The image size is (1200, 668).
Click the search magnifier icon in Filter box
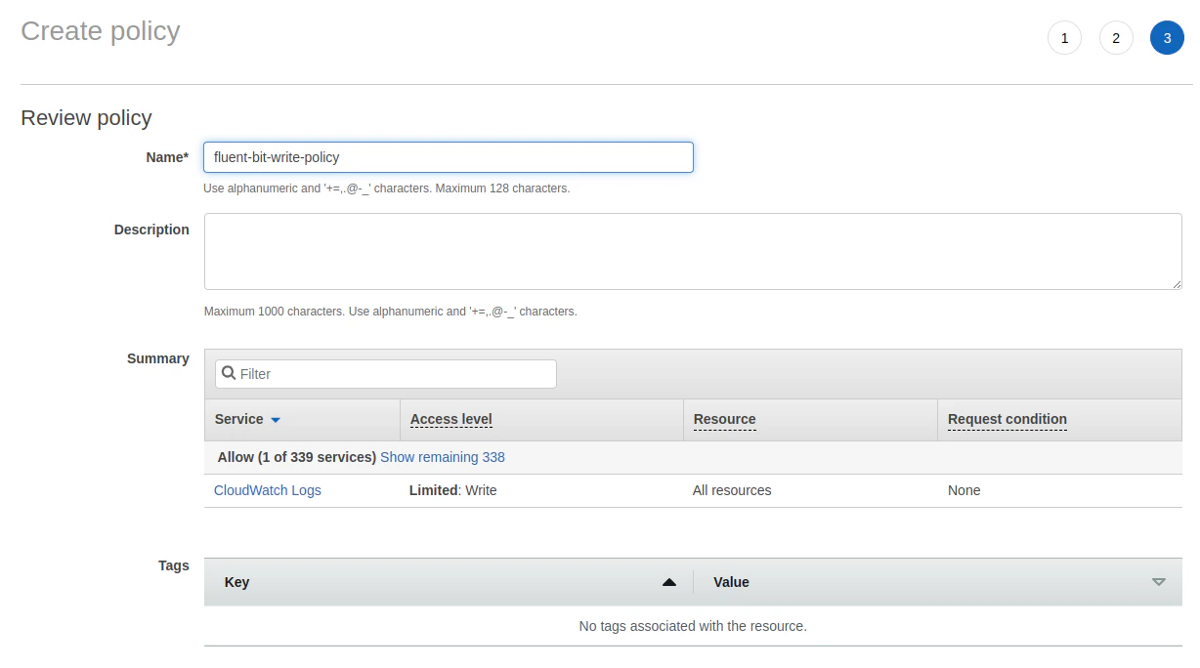pos(229,373)
